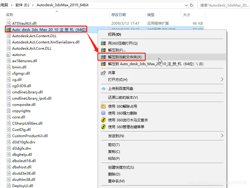Select 解压到当前文件夹(X) menu entry

click(162, 57)
